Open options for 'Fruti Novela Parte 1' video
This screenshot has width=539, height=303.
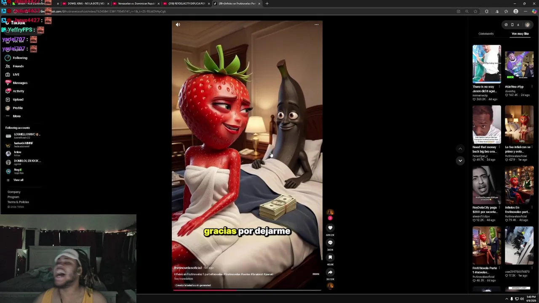pyautogui.click(x=499, y=268)
